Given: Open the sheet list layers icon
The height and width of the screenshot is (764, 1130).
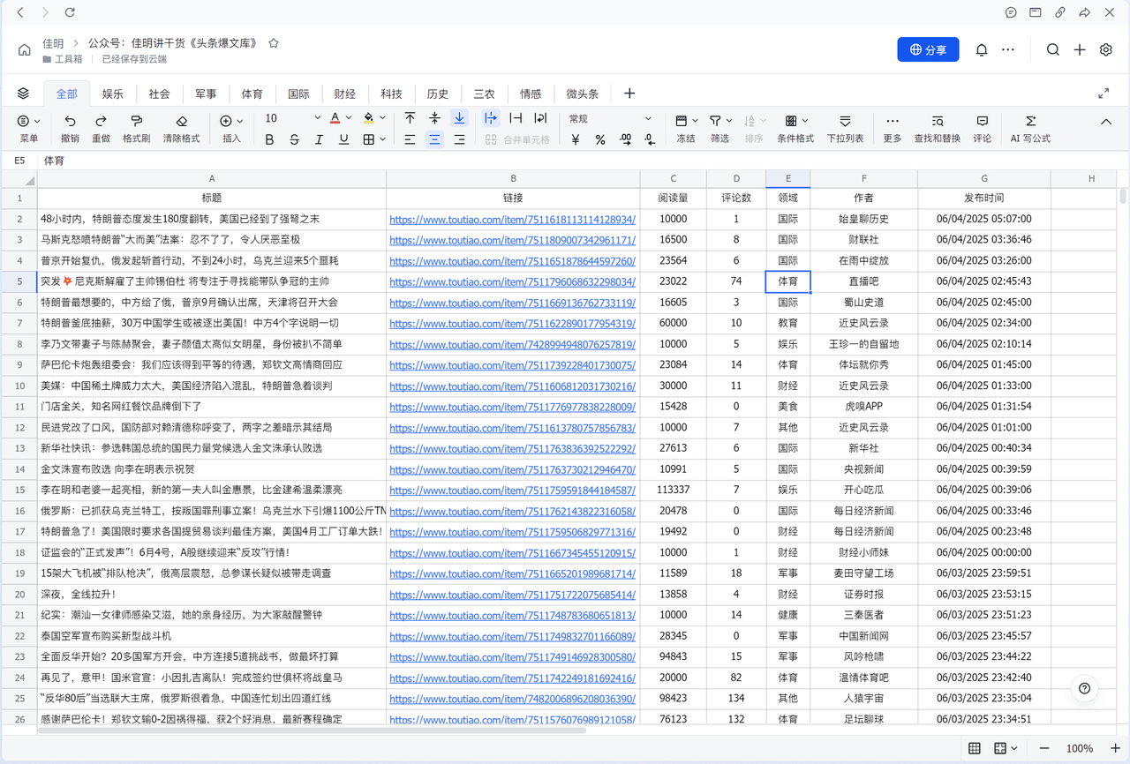Looking at the screenshot, I should [x=24, y=94].
